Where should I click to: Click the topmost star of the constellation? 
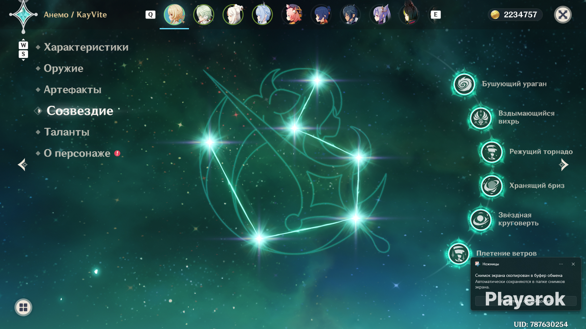(x=317, y=80)
